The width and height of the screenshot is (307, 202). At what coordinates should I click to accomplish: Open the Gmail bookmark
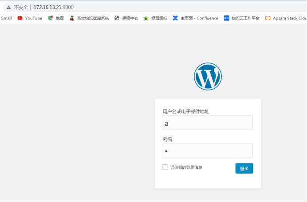tap(6, 18)
